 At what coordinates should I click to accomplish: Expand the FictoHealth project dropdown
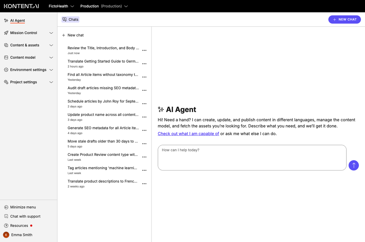point(72,6)
